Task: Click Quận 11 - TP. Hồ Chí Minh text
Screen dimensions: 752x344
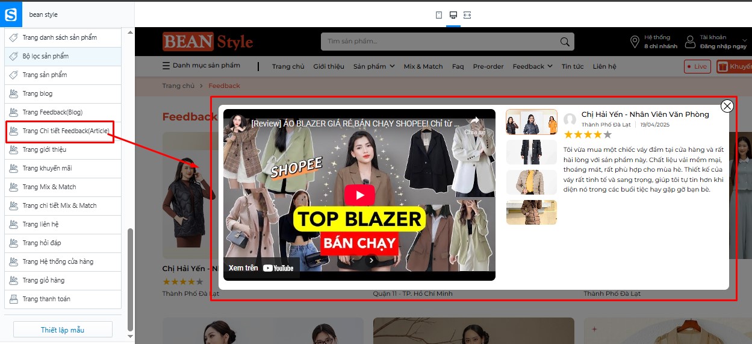Action: (x=412, y=293)
